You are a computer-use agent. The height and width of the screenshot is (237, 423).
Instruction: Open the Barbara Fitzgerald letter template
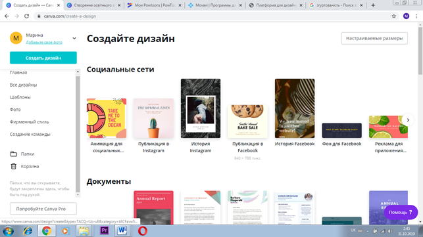click(247, 207)
